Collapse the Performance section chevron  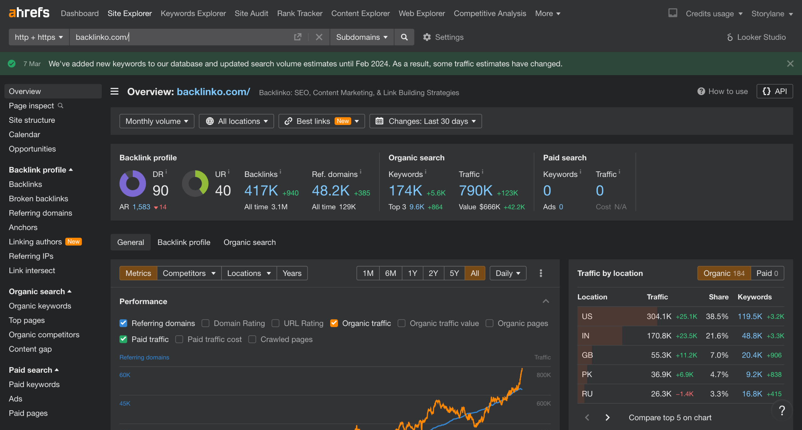pyautogui.click(x=546, y=301)
